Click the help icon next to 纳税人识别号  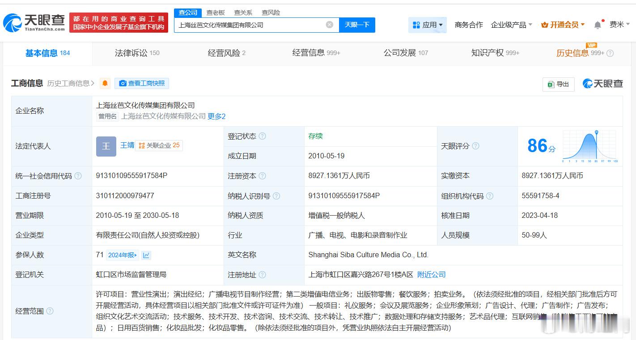[x=276, y=196]
